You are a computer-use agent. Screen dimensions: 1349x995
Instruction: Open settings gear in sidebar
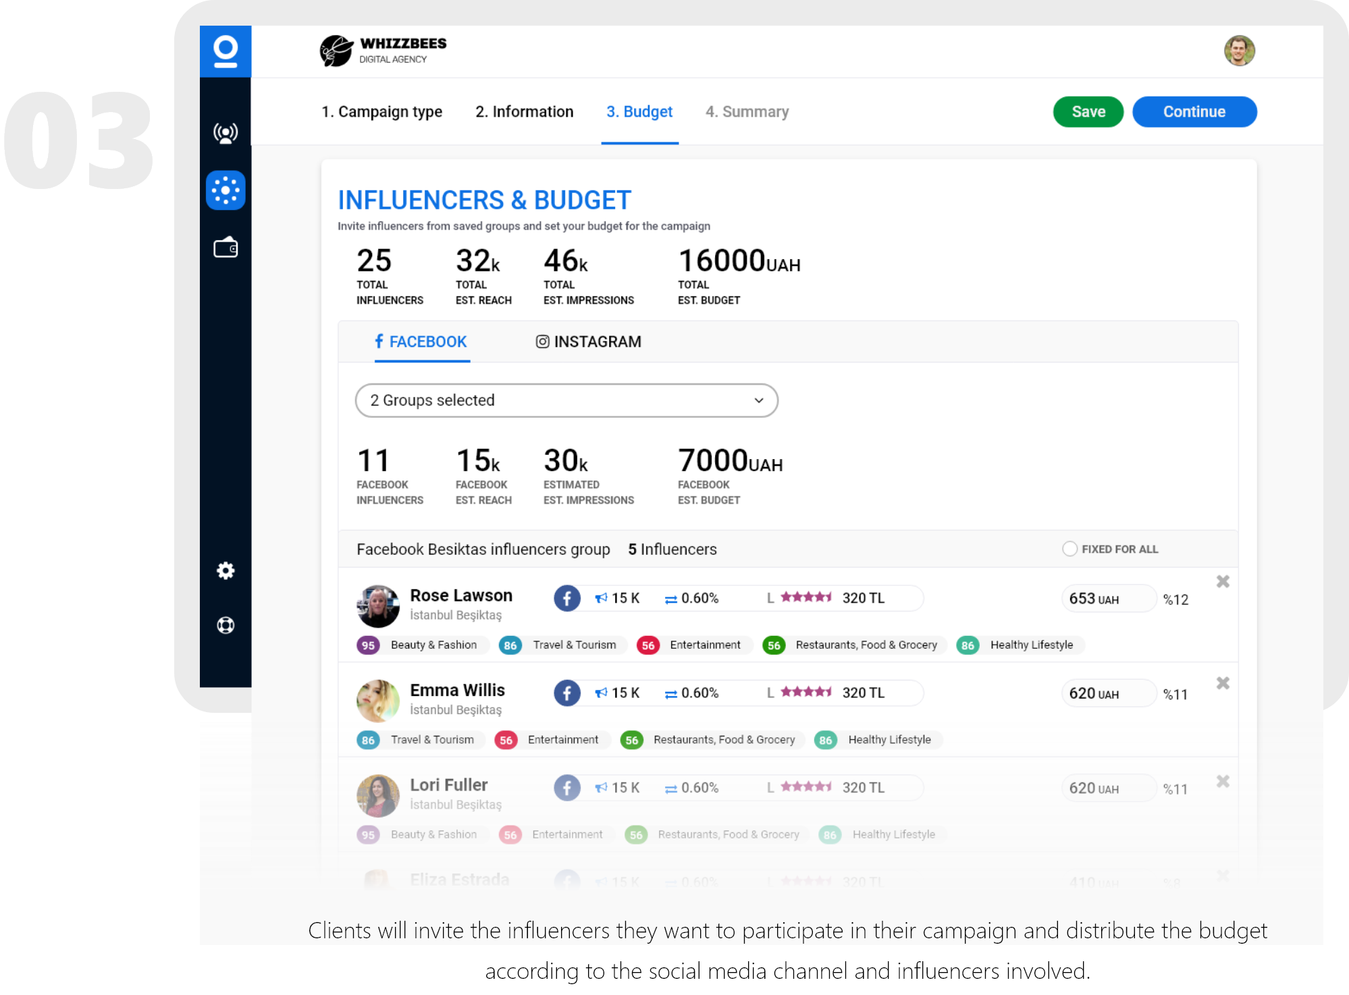(x=226, y=571)
